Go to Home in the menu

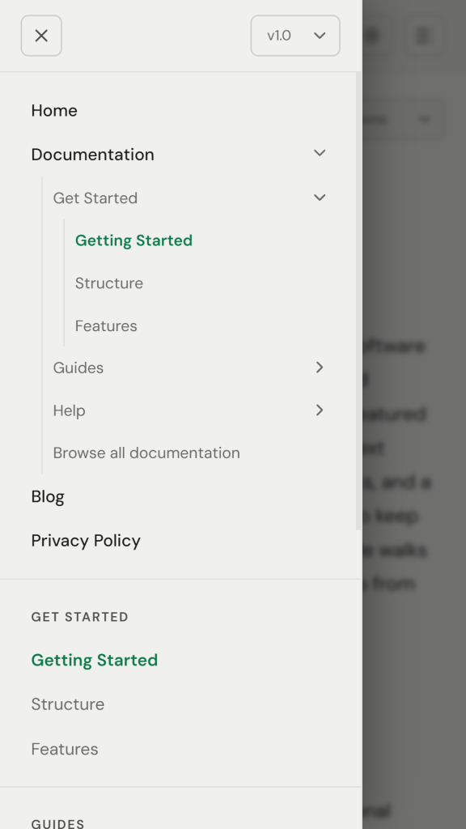click(x=54, y=110)
